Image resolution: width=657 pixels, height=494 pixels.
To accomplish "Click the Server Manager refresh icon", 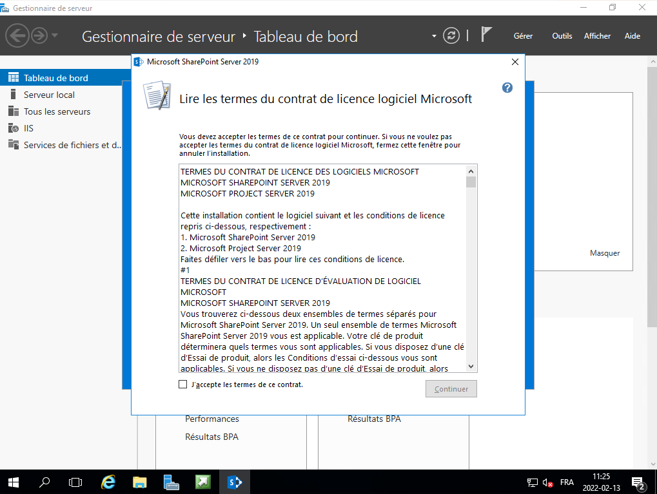I will 451,36.
